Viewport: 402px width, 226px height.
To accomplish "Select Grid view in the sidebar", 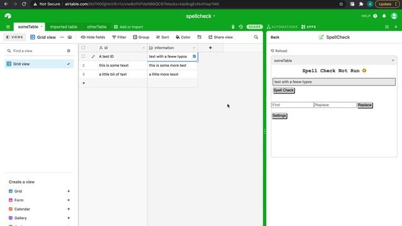I will pos(39,64).
